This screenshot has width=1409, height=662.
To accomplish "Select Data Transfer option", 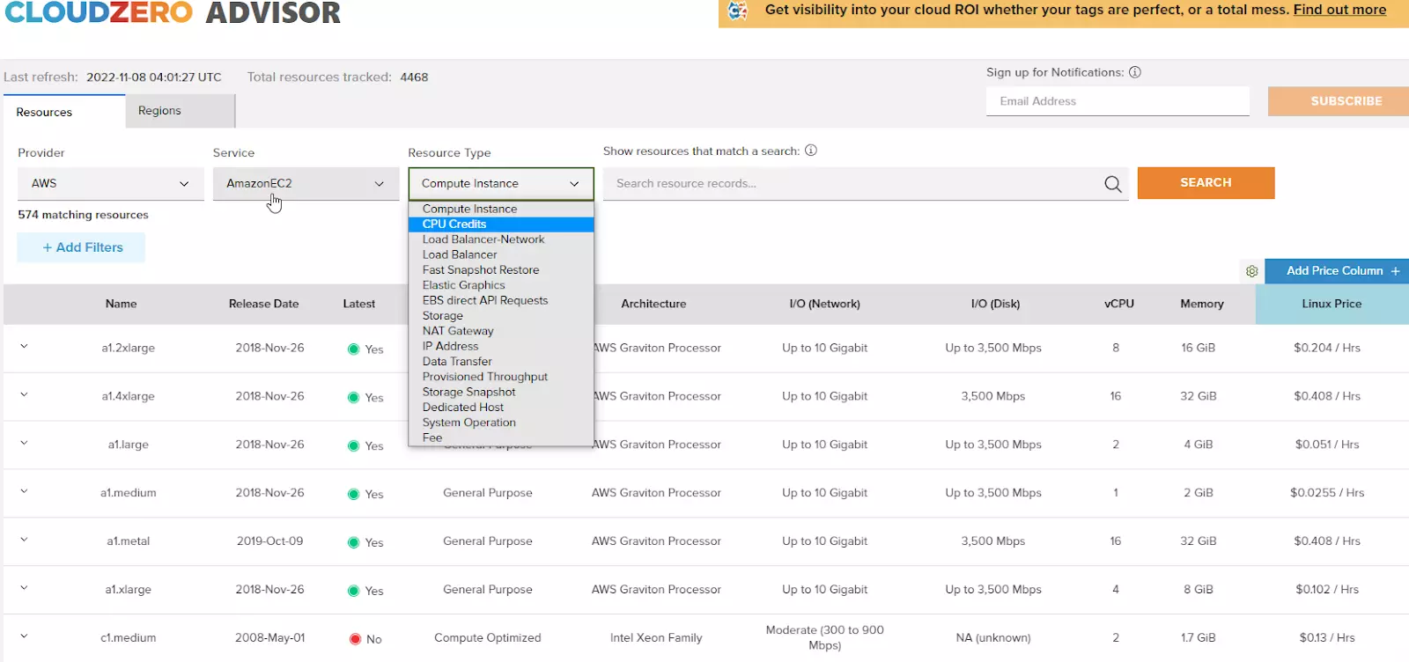I will [x=501, y=362].
